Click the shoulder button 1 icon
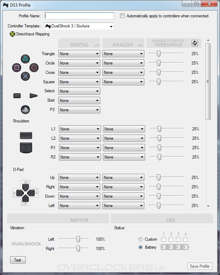Image resolution: width=220 pixels, height=275 pixels. (x=26, y=136)
